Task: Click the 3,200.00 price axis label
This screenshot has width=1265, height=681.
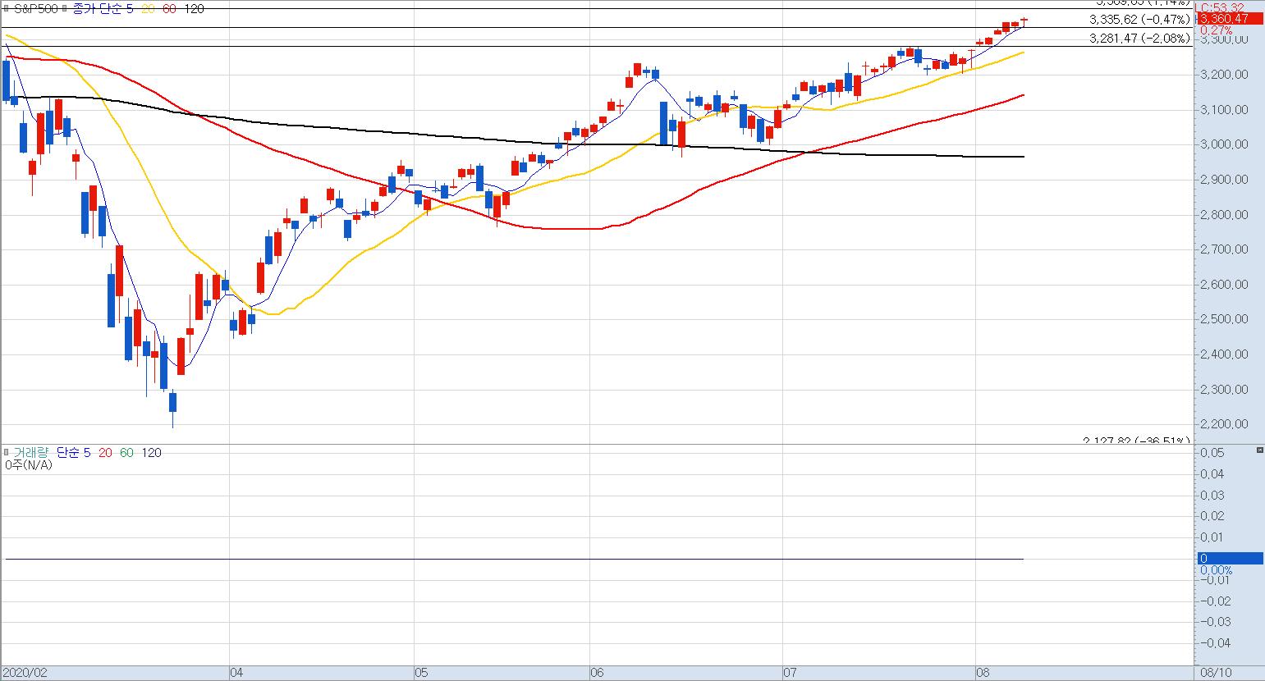Action: tap(1225, 75)
